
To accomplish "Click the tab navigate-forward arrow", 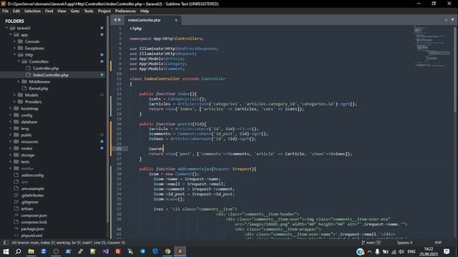I will coord(120,20).
